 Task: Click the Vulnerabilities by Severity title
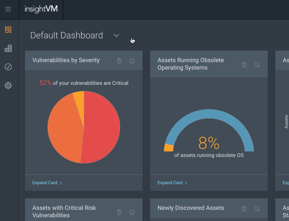point(66,60)
